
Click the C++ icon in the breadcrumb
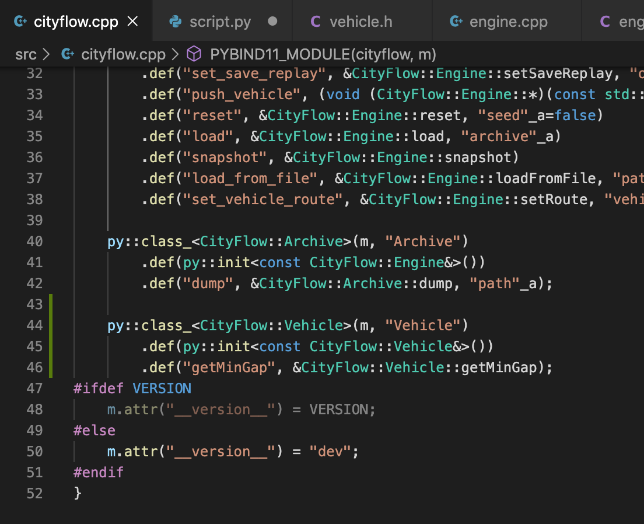(67, 54)
